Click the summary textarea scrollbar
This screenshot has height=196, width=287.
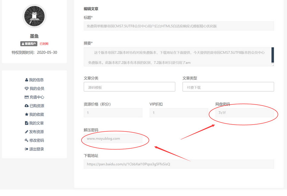point(273,55)
